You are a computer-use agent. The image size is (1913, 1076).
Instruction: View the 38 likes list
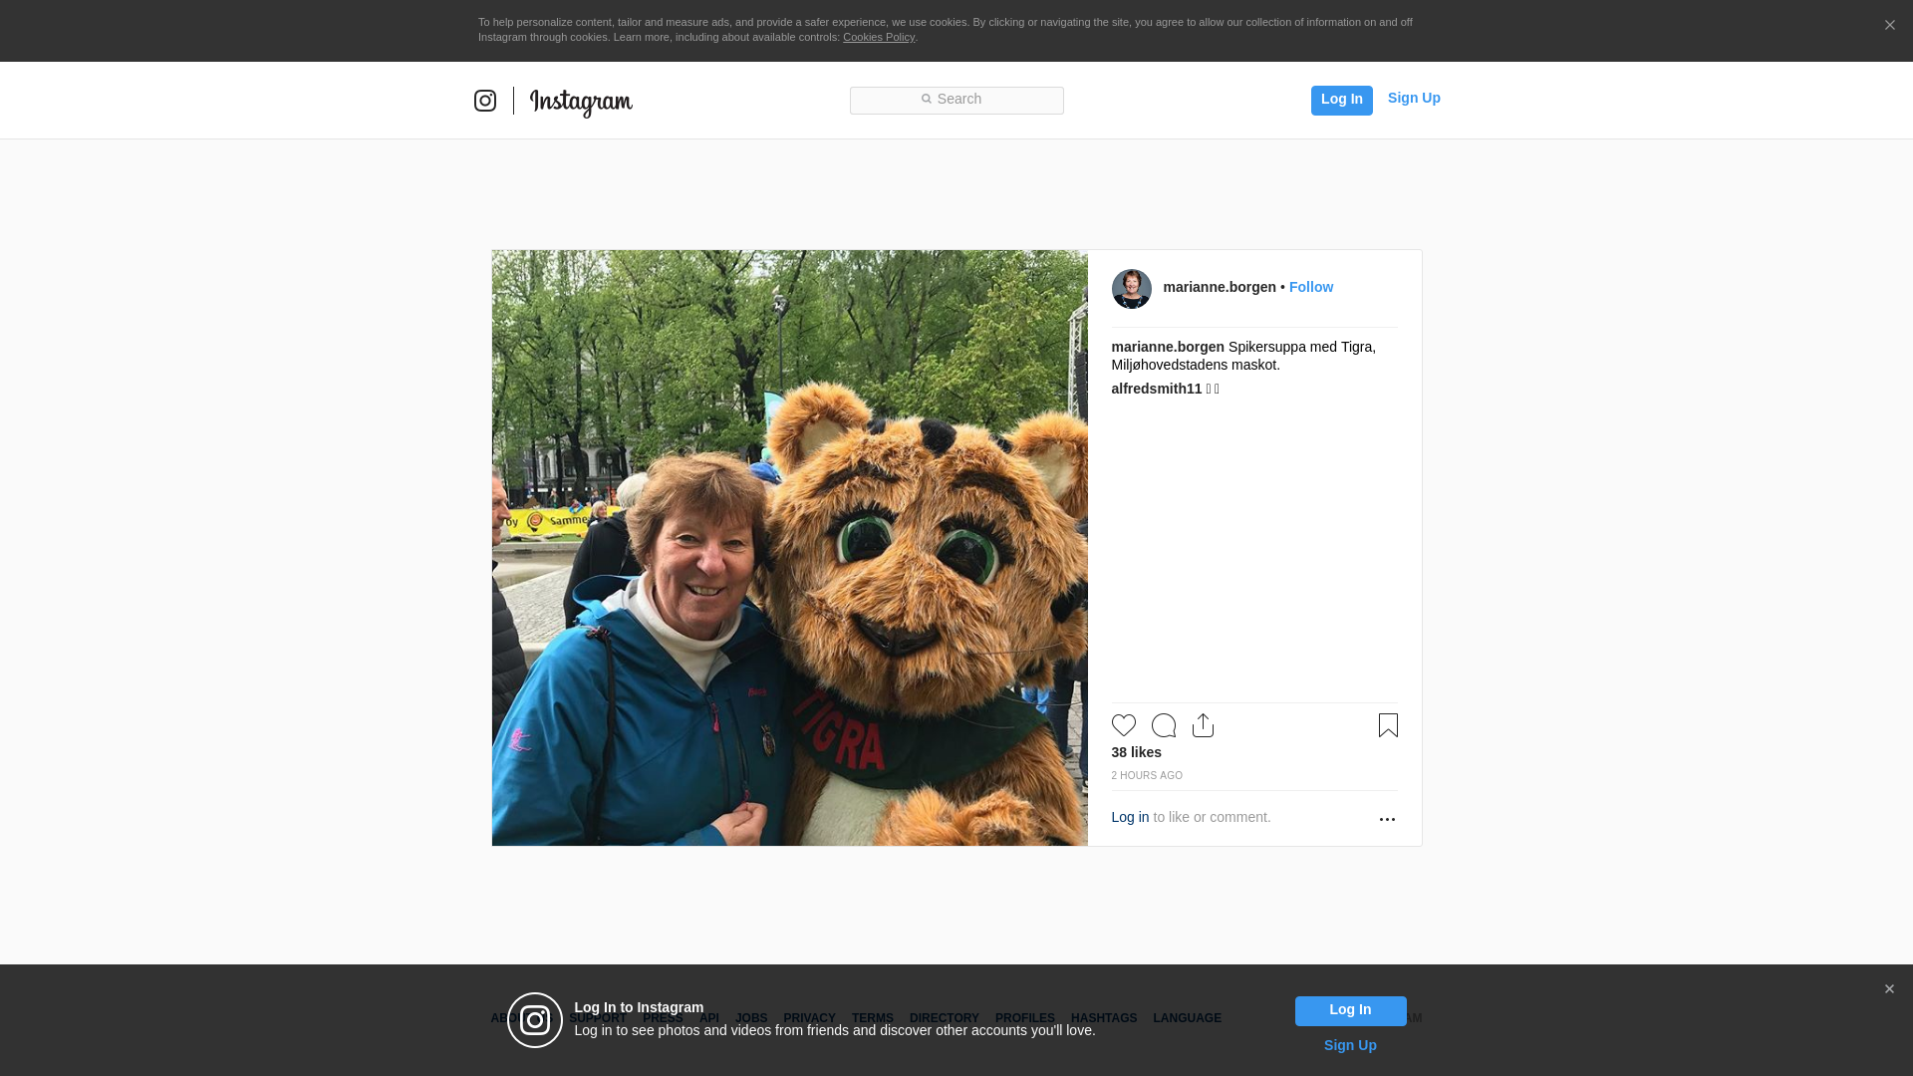click(x=1136, y=752)
